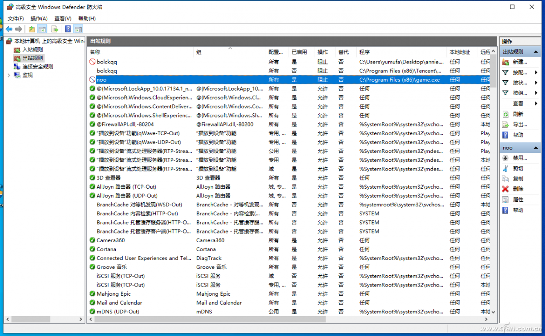
Task: Click the up-one-level folder toolbar icon
Action: click(x=32, y=29)
